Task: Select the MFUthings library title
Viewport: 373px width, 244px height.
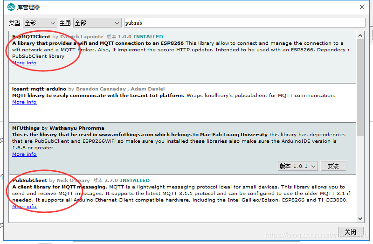Action: coord(26,128)
